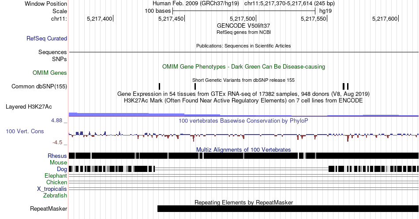Click the GTEx Gene Expression track title
This screenshot has width=419, height=219.
click(243, 94)
